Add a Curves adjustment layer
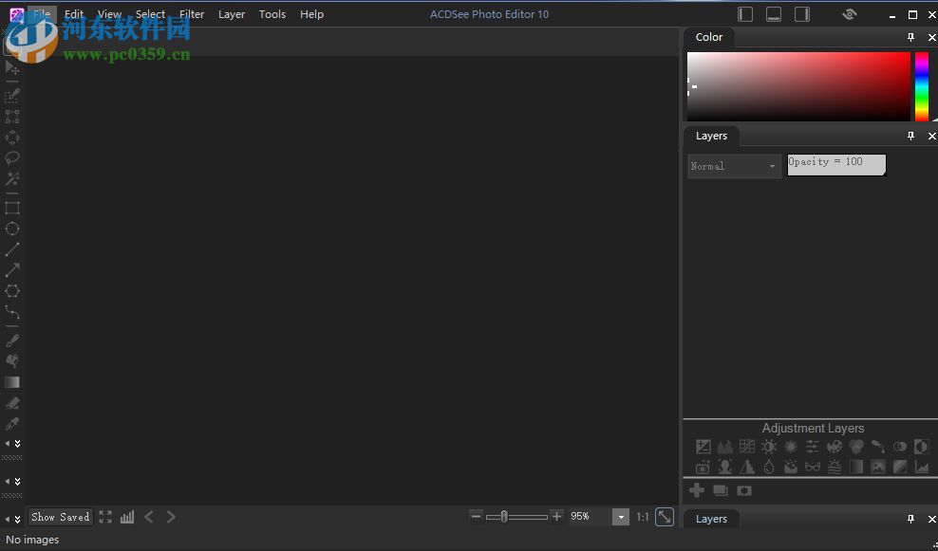The height and width of the screenshot is (551, 938). pos(747,446)
